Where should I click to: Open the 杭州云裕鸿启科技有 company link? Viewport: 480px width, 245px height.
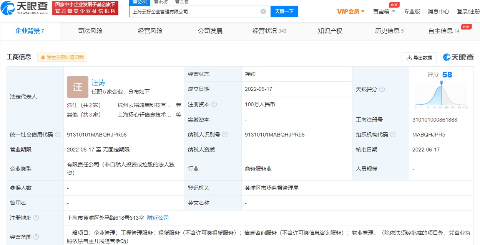pyautogui.click(x=144, y=105)
